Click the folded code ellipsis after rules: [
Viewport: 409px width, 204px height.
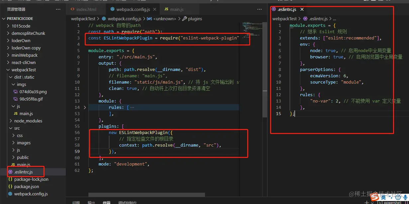[132, 107]
